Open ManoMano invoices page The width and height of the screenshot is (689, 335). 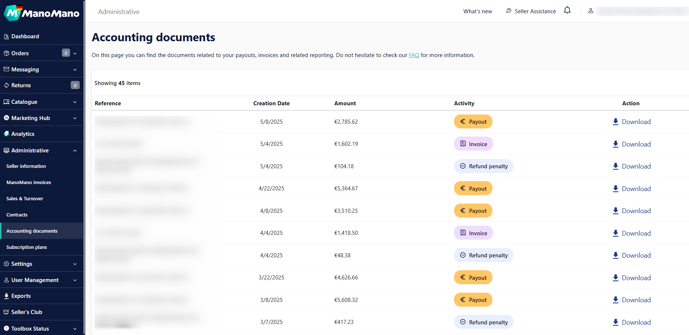click(x=29, y=183)
